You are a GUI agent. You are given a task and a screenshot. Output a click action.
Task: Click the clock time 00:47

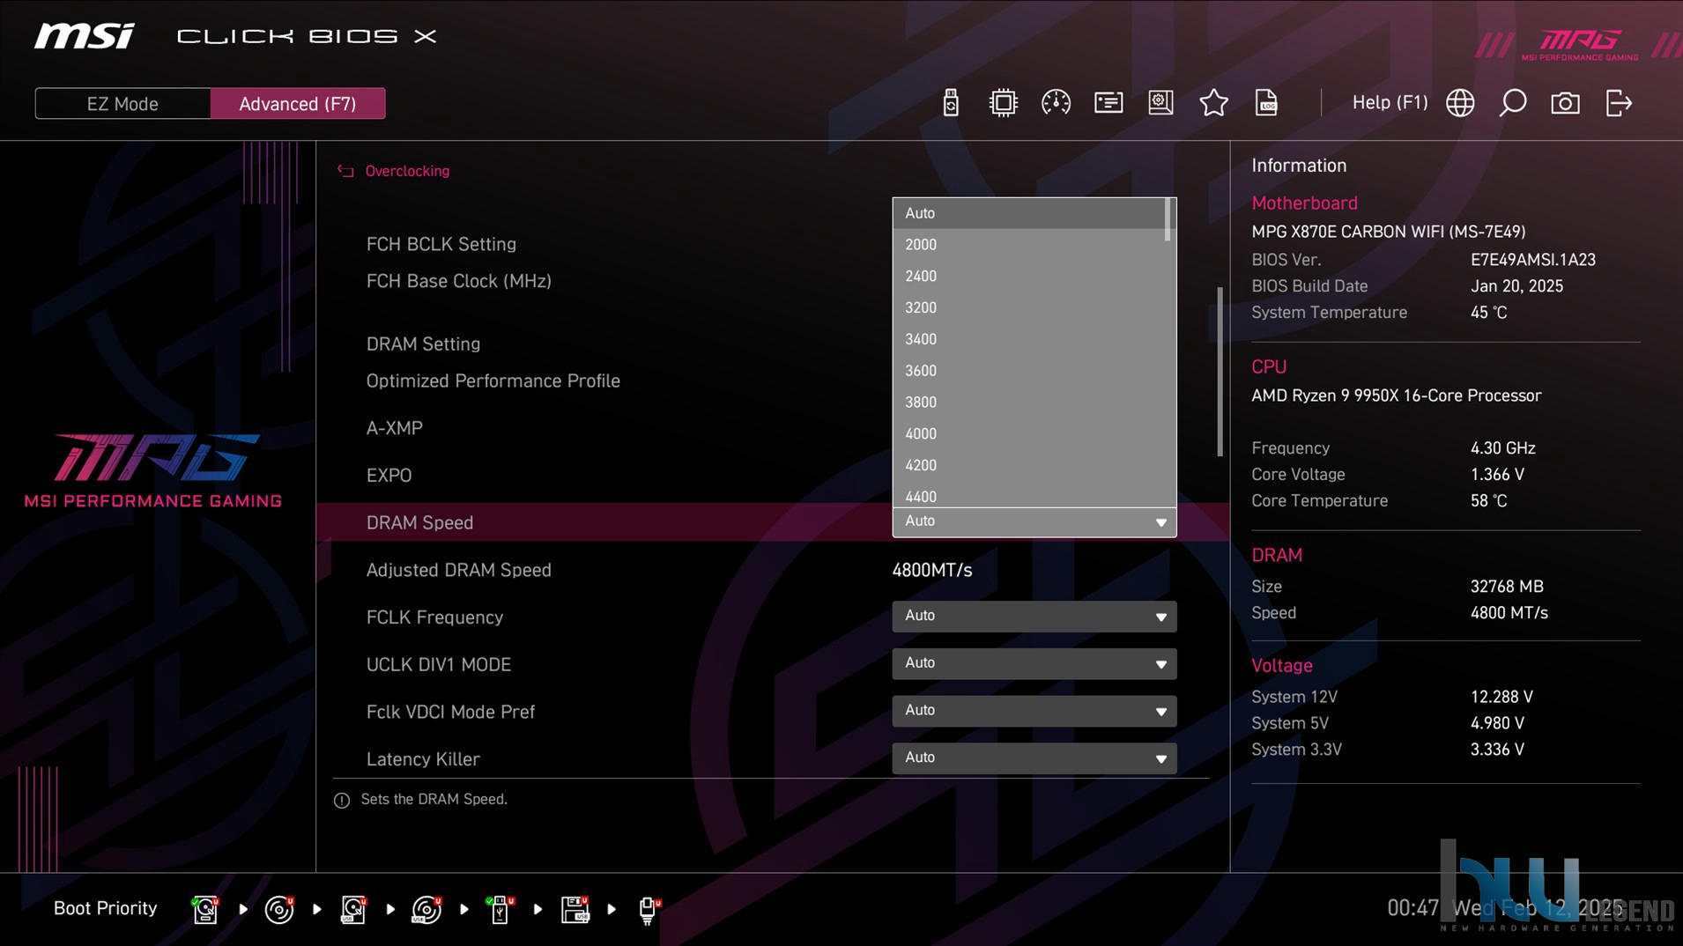coord(1412,908)
